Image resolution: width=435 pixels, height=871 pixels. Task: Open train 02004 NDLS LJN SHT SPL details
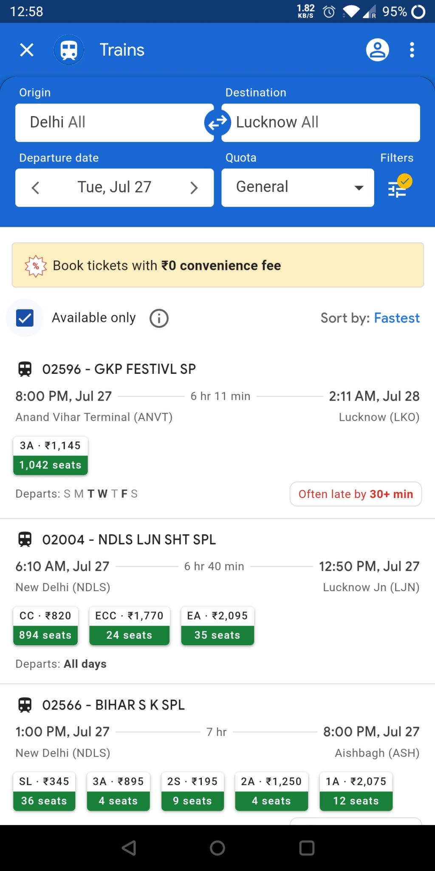129,539
